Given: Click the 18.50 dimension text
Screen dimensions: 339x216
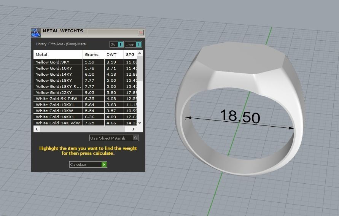Looking at the screenshot, I should (x=240, y=116).
